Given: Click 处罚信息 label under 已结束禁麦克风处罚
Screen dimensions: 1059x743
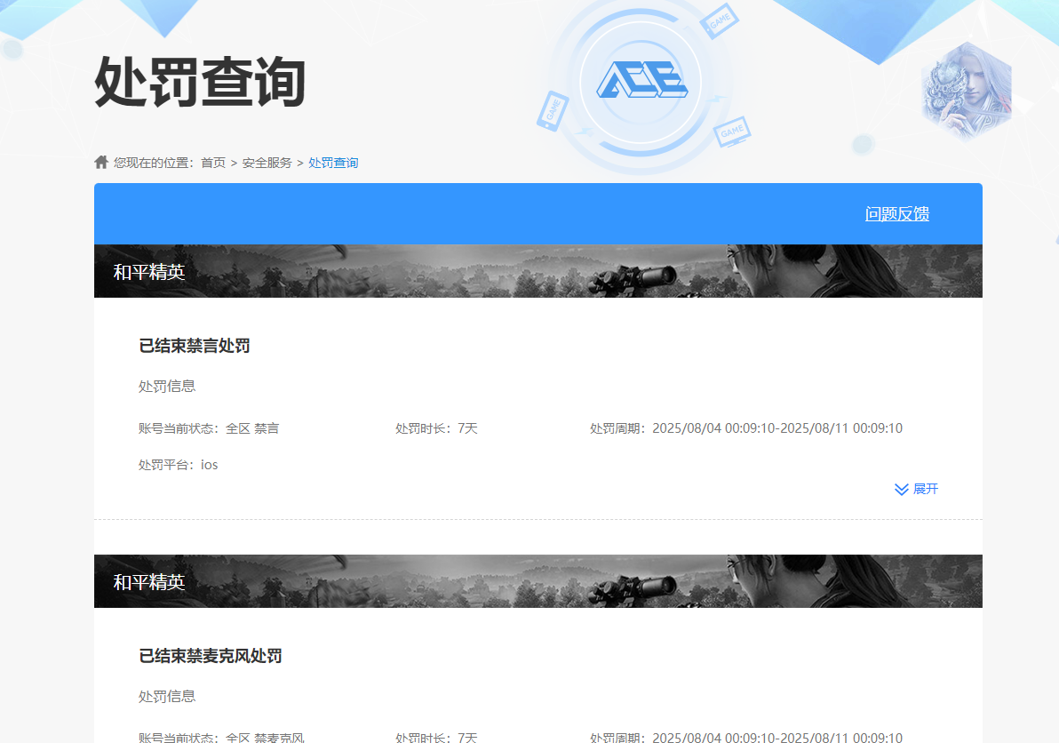Looking at the screenshot, I should tap(167, 697).
